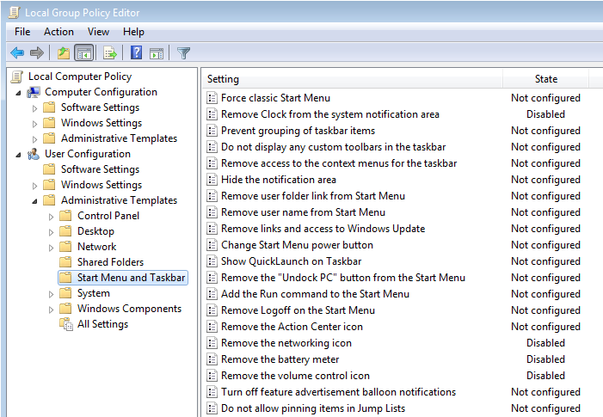The width and height of the screenshot is (603, 417).
Task: Select the All Settings tree item
Action: [x=102, y=324]
